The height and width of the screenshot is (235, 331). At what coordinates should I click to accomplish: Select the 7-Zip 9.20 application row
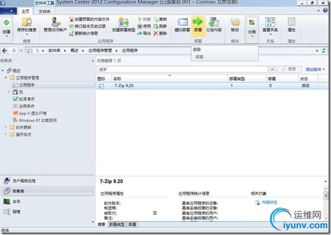tap(212, 85)
